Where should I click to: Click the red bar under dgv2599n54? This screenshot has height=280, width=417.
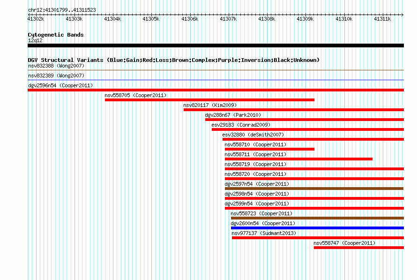click(314, 208)
